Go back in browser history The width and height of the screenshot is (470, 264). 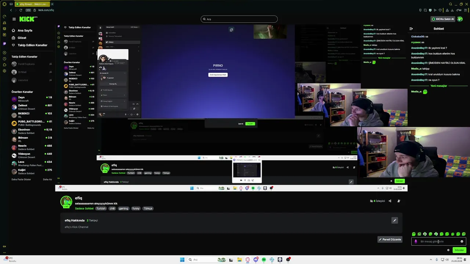click(x=11, y=10)
